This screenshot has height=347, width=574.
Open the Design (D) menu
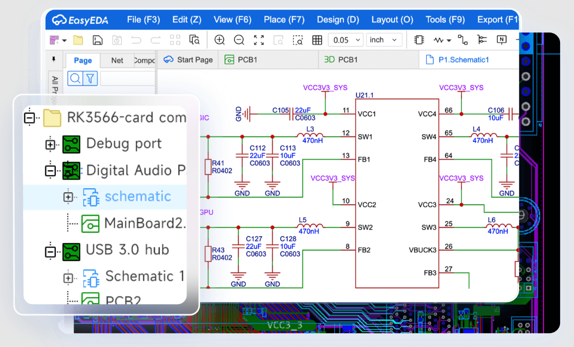tap(338, 20)
